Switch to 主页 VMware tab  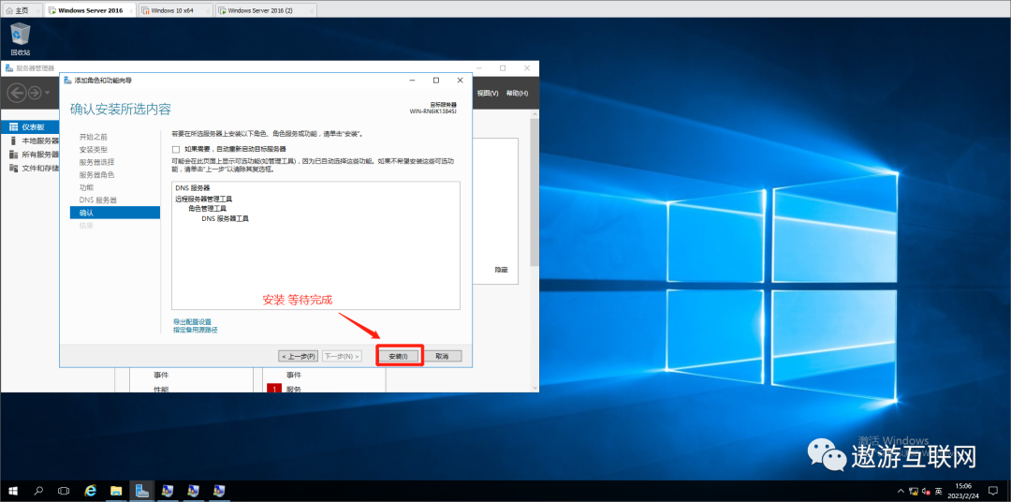pos(22,10)
